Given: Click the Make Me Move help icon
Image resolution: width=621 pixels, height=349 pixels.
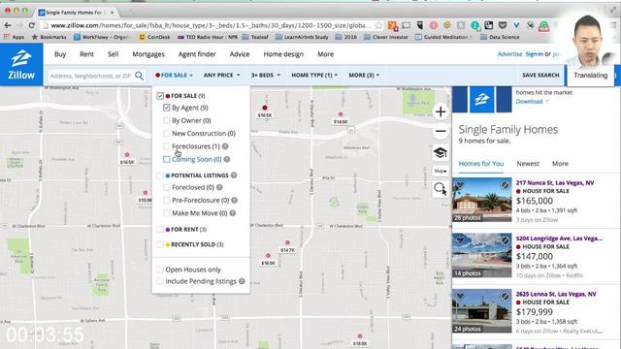Looking at the screenshot, I should (233, 213).
